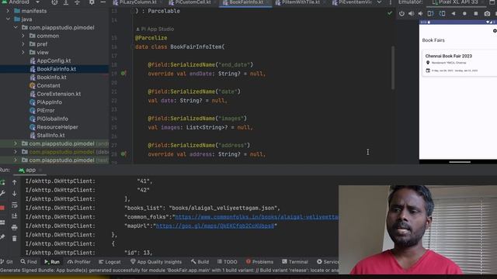Screen dimensions: 497x279
Task: Click the editor vertical scrollbar
Action: (393, 67)
